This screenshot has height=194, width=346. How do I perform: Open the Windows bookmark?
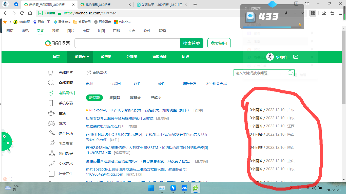click(122, 22)
